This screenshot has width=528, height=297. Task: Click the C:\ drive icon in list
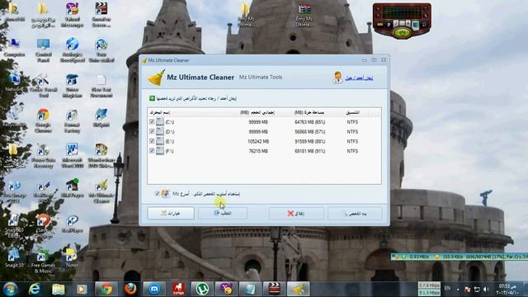point(160,121)
